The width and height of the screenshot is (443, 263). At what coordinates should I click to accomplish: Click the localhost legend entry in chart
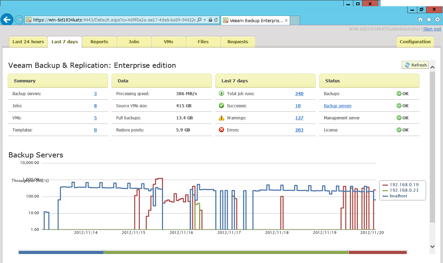tap(398, 196)
